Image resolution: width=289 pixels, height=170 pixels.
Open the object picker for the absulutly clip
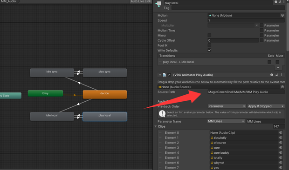click(x=281, y=137)
